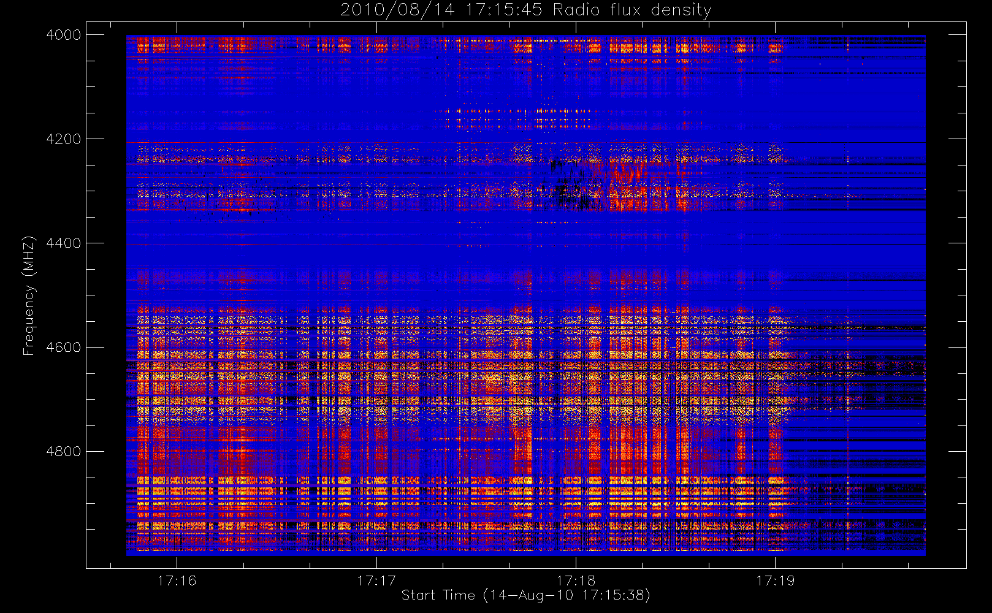Viewport: 992px width, 613px height.
Task: Click the 4200 frequency tick label
Action: [x=64, y=139]
